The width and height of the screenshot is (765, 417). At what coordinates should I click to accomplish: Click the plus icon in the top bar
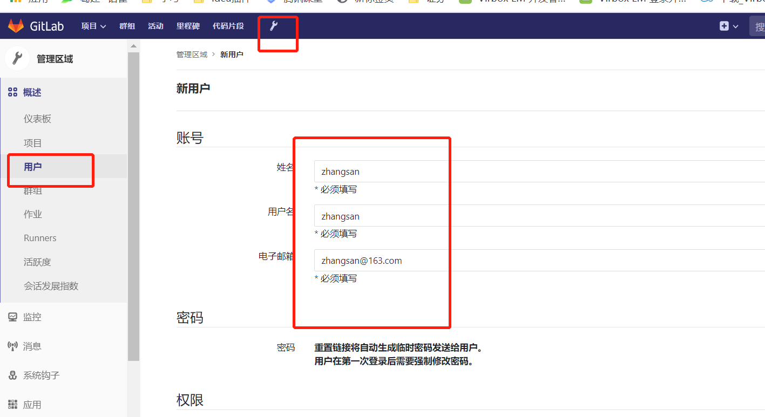724,26
